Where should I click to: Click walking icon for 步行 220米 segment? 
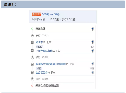32,57
